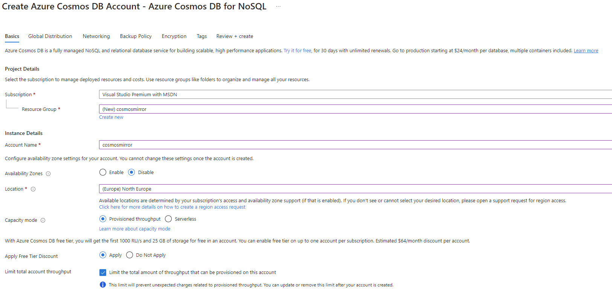Click into the Account Name field

pos(354,145)
